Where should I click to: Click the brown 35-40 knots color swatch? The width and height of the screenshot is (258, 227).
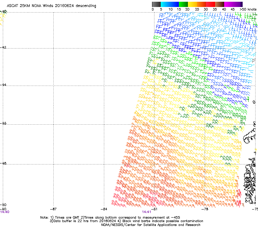(220, 4)
